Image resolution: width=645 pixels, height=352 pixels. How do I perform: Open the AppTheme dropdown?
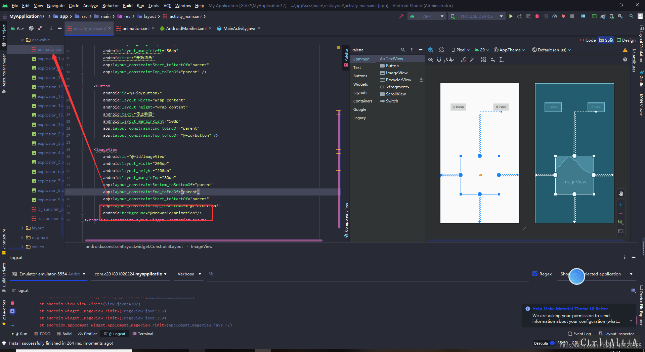coord(509,50)
